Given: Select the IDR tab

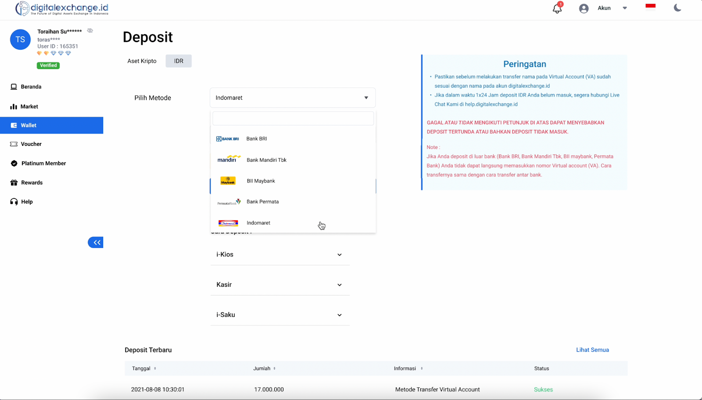Looking at the screenshot, I should click(x=179, y=61).
